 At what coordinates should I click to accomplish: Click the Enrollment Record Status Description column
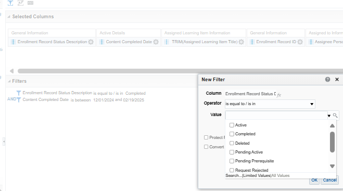pos(52,42)
